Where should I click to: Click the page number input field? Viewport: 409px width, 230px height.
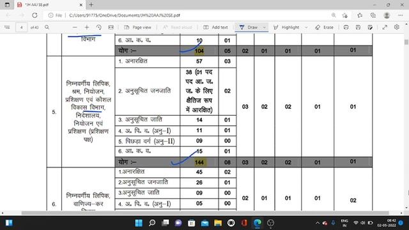click(x=21, y=27)
